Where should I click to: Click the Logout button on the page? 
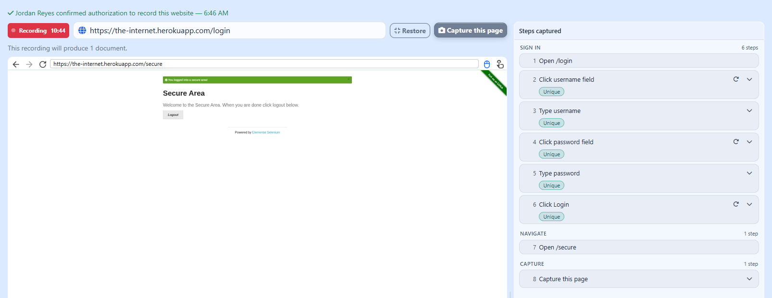pos(173,115)
